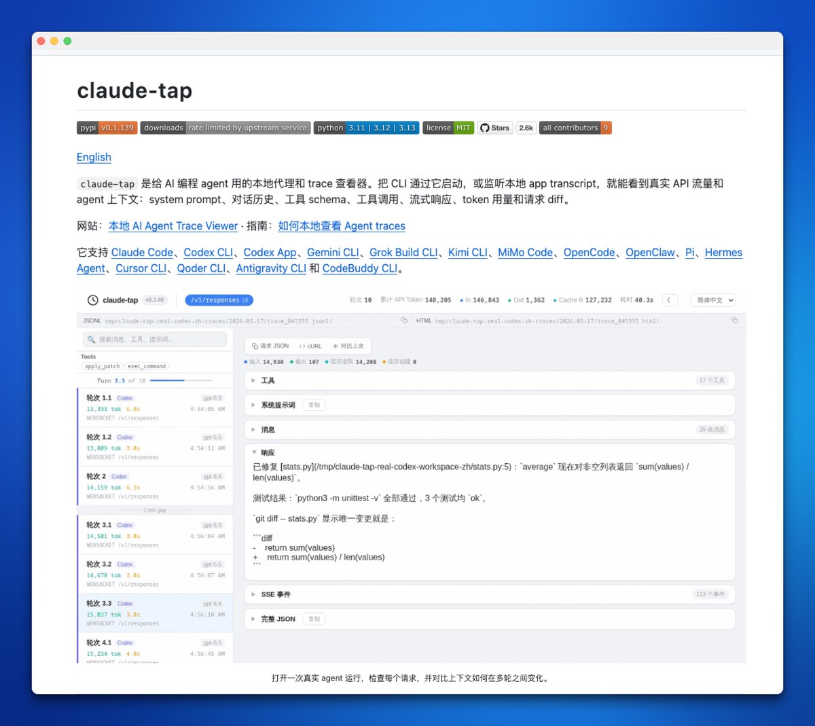Open 如何本地查看 Agent traces link

click(x=342, y=226)
